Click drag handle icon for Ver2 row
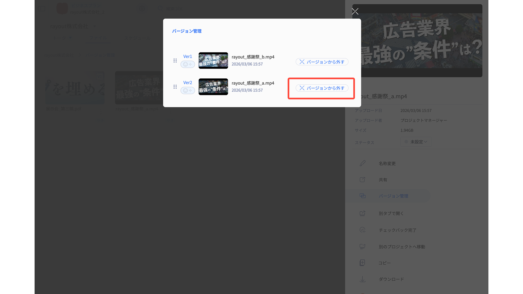Viewport: 523px width, 294px height. [175, 87]
